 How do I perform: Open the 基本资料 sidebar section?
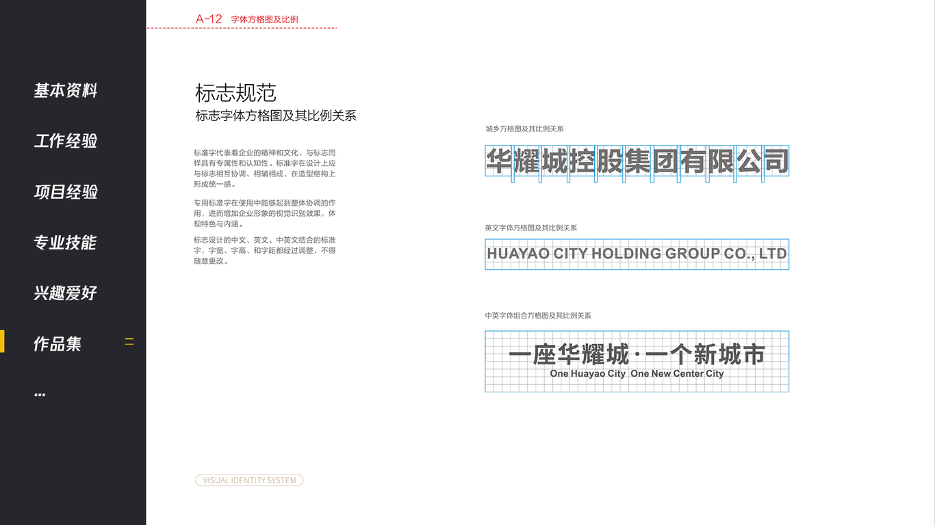[x=66, y=90]
